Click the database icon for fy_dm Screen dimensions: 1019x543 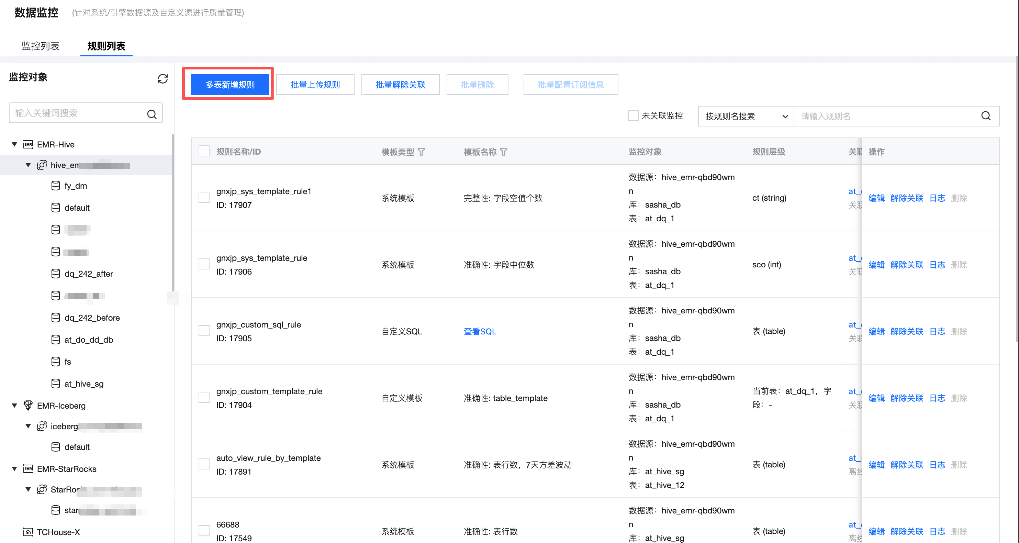click(56, 186)
